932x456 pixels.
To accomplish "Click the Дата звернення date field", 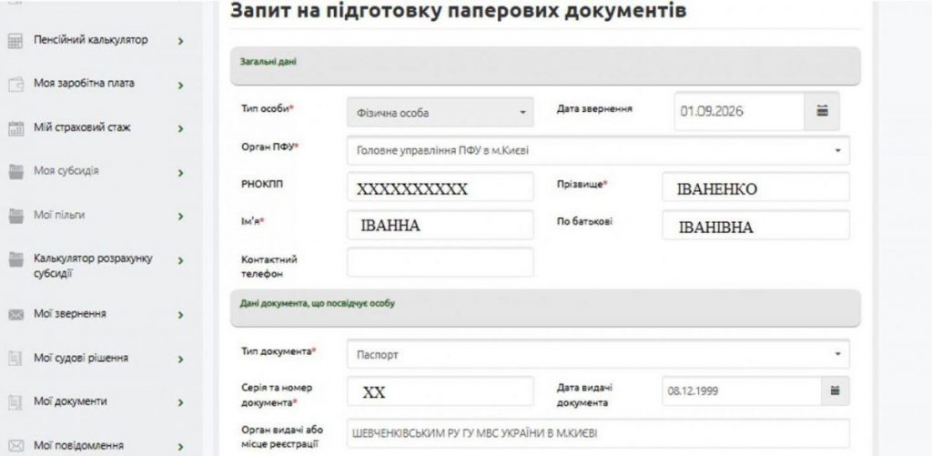I will [x=739, y=111].
